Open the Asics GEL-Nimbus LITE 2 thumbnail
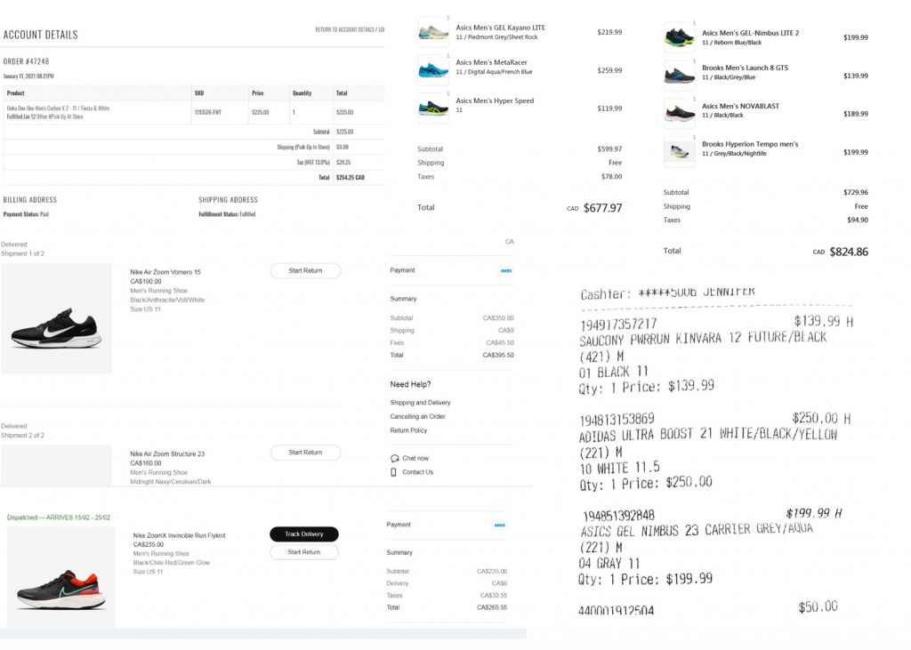911x650 pixels. [679, 37]
